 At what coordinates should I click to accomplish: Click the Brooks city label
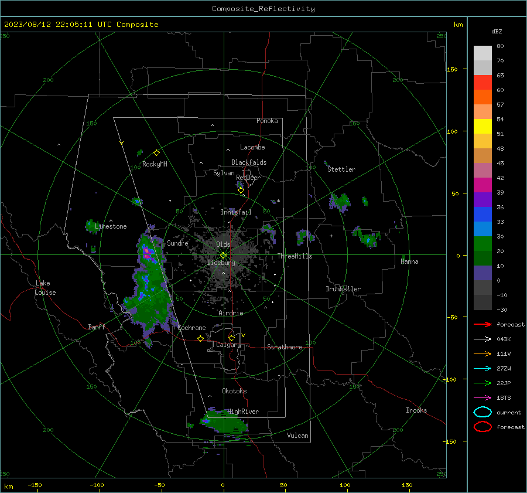pos(416,410)
